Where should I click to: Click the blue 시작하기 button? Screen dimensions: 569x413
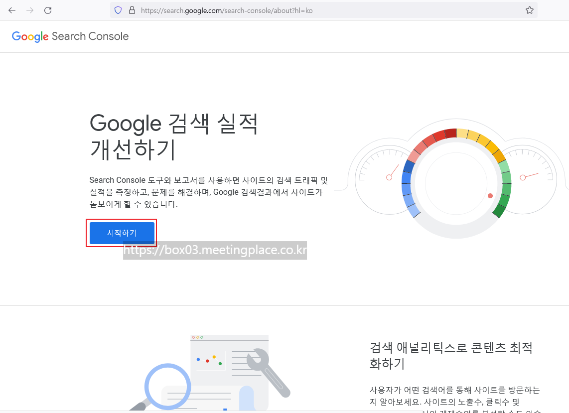(x=122, y=233)
